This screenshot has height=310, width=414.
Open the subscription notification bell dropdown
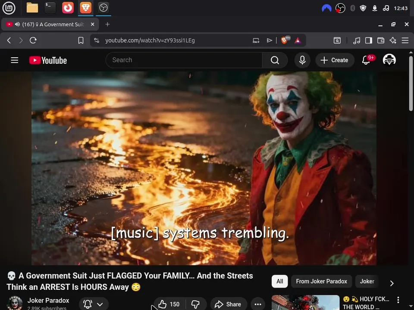click(94, 304)
